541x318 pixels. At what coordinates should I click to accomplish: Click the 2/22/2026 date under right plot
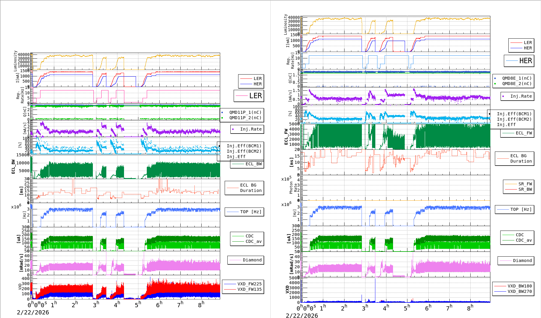coord(302,315)
